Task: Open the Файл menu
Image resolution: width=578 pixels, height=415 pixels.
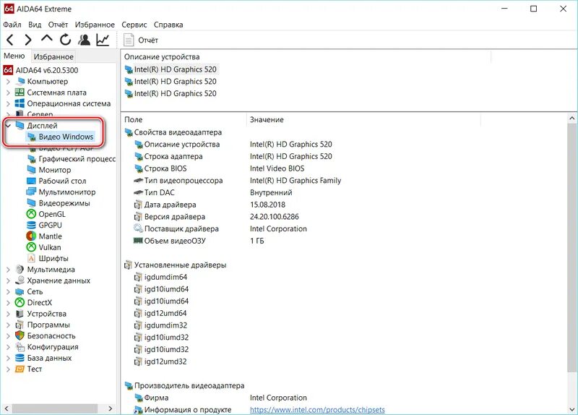Action: pyautogui.click(x=12, y=25)
